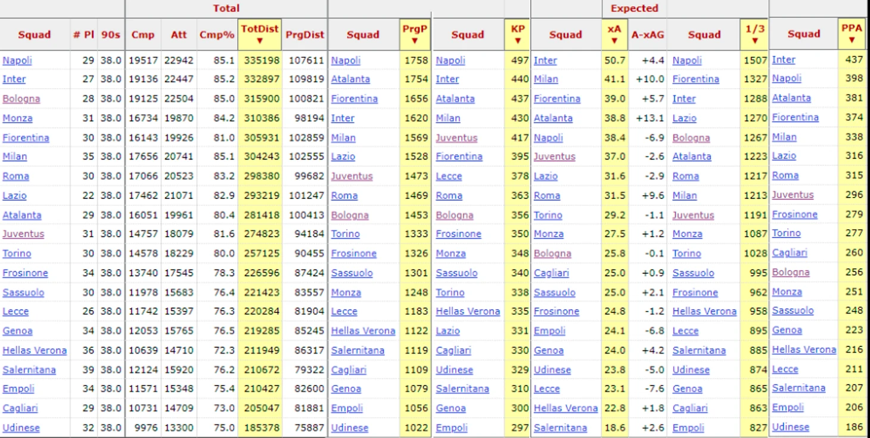
Task: Select the TotDist value 335198
Action: coord(262,60)
